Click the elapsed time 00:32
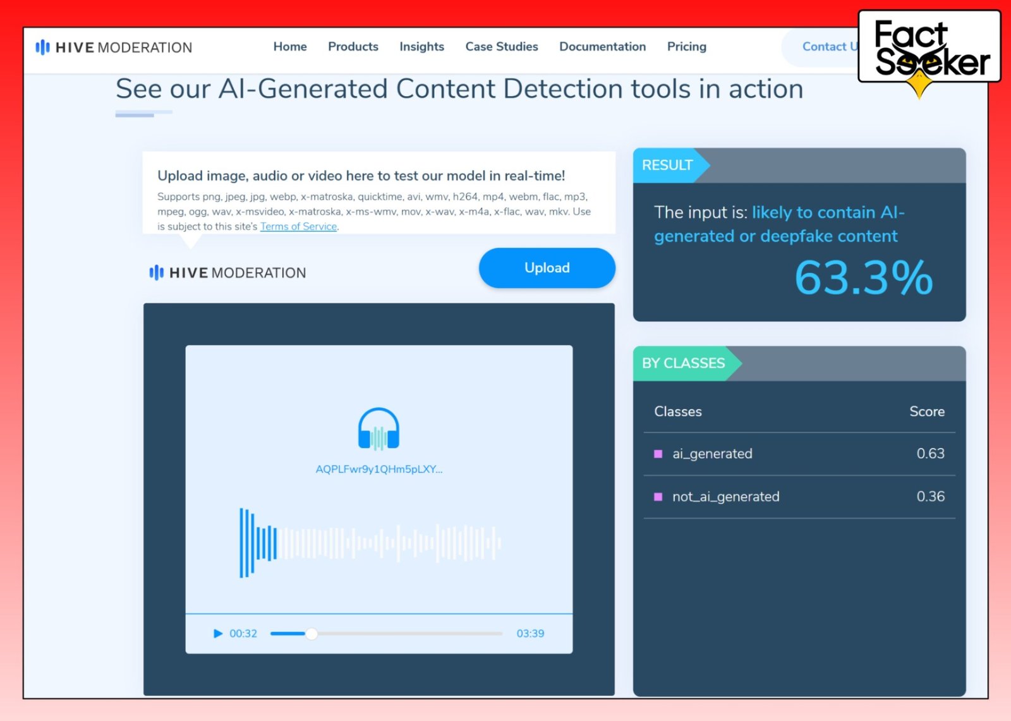The image size is (1011, 721). pos(243,633)
